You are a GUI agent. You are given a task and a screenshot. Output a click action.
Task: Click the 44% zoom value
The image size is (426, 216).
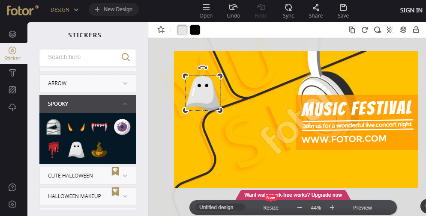coord(316,207)
